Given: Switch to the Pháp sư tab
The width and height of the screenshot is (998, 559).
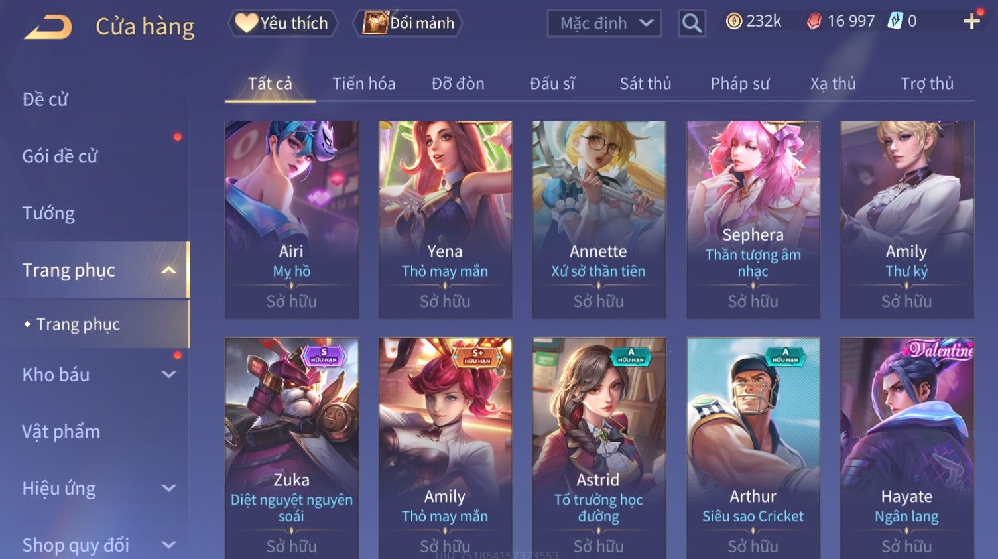Looking at the screenshot, I should [x=740, y=84].
